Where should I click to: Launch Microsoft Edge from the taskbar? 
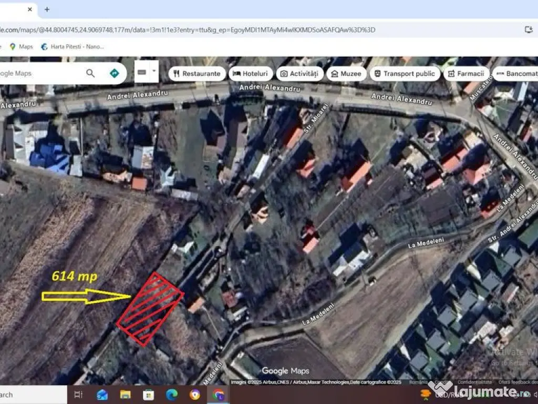[x=172, y=395]
